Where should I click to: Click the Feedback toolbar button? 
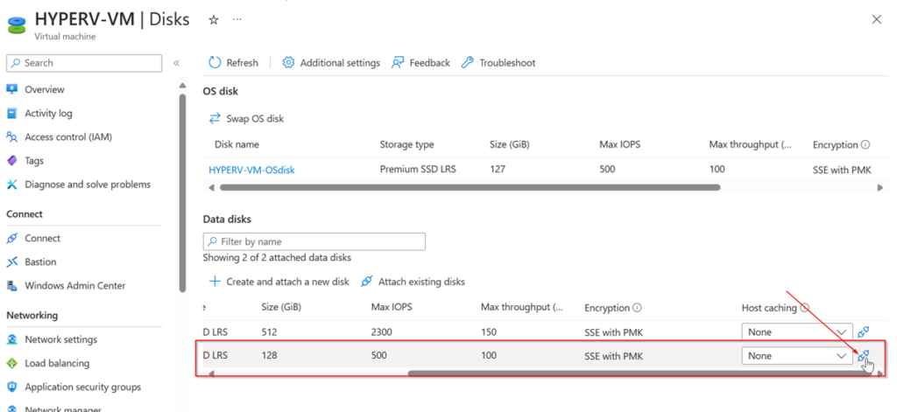[420, 63]
